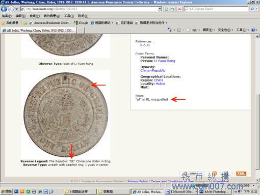This screenshot has height=195, width=260.
Task: Open recent pages dropdown beside Forward arrow
Action: [17, 9]
